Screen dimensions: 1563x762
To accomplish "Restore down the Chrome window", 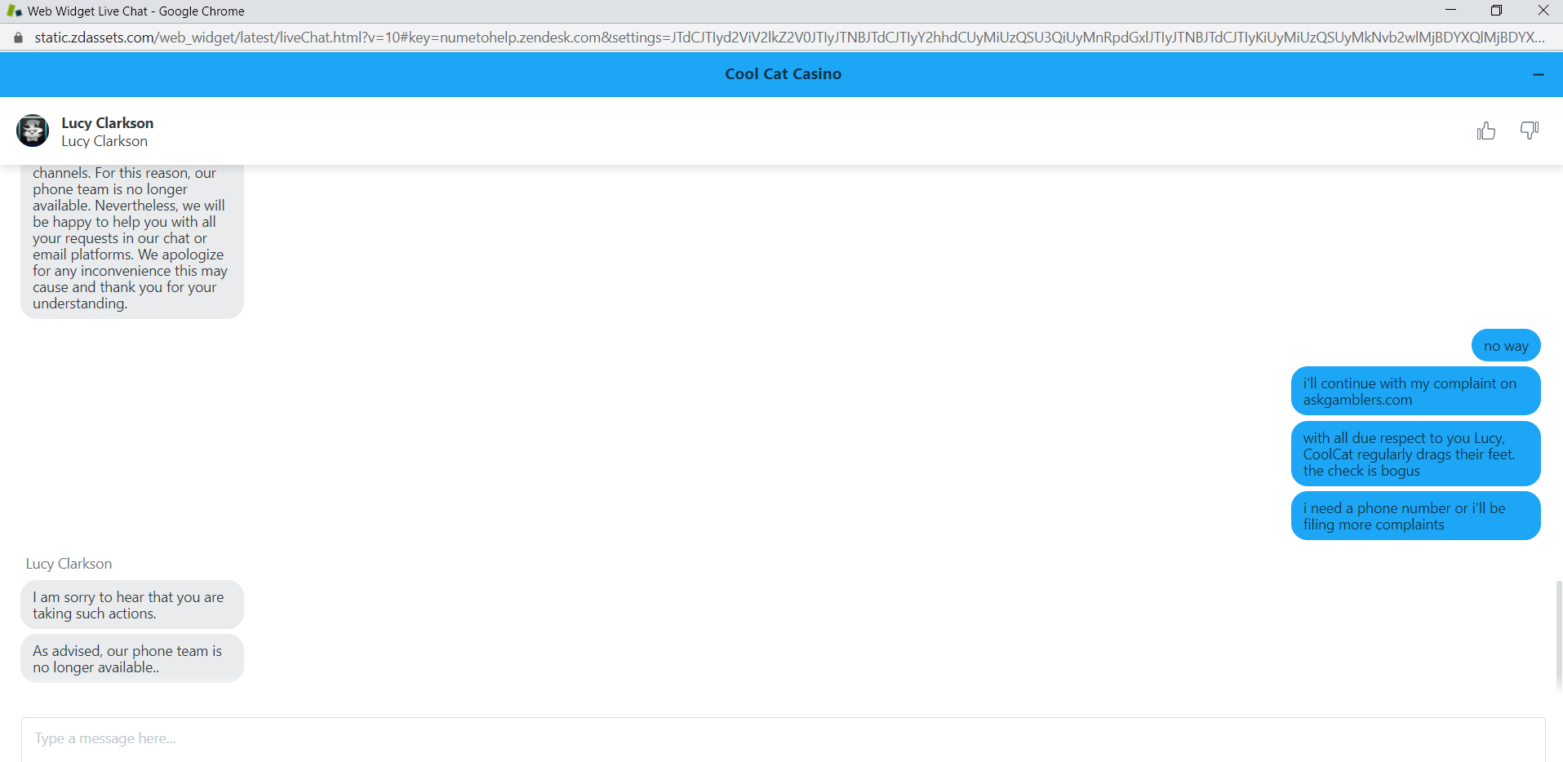I will pos(1496,11).
